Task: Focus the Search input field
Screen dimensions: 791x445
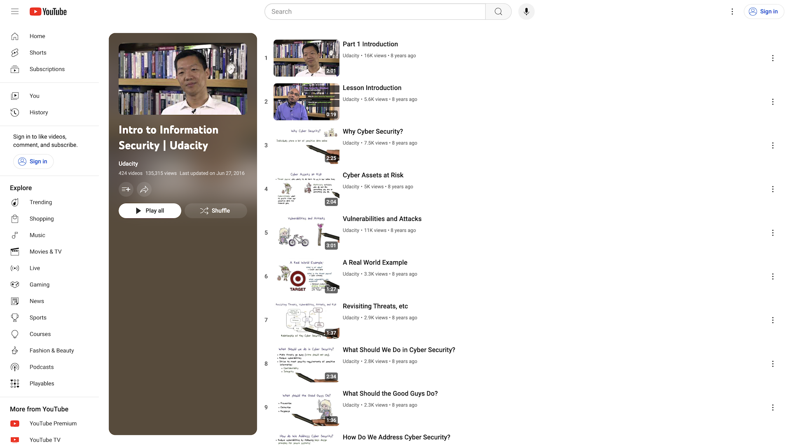Action: [x=375, y=12]
